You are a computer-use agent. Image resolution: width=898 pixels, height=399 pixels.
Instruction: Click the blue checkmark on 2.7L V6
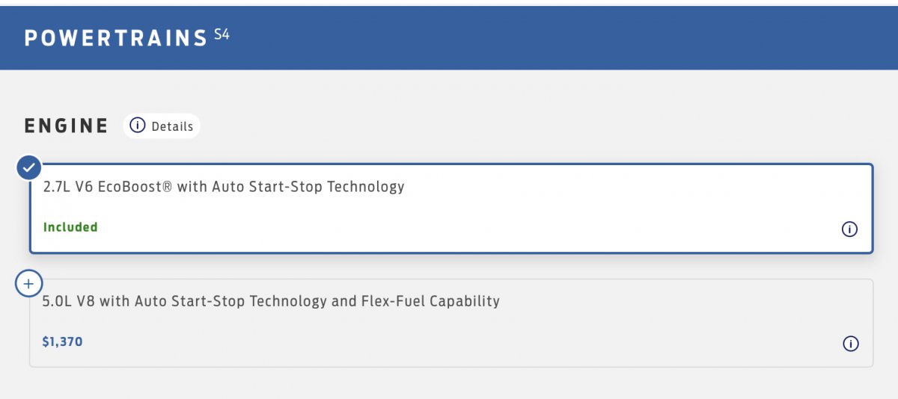click(x=28, y=168)
